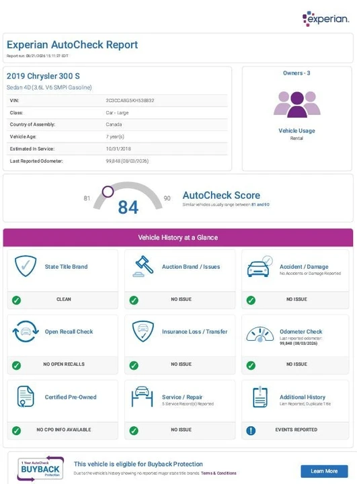Click the Service / Repair car lift icon
This screenshot has height=484, width=357.
142,397
